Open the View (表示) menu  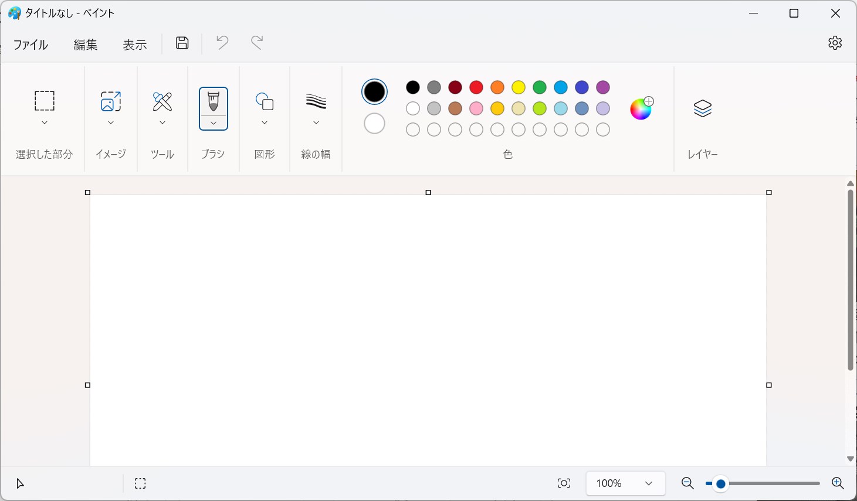(134, 45)
